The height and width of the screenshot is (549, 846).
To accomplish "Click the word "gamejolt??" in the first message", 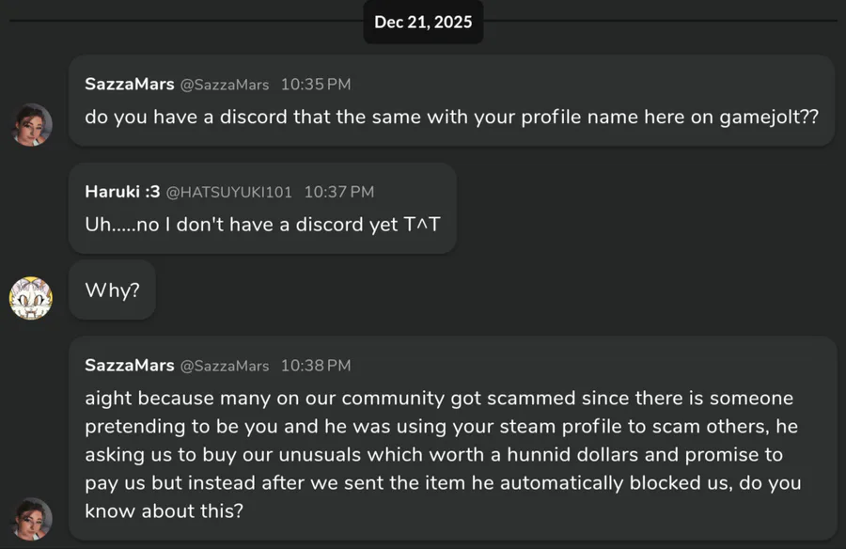I will pos(771,118).
